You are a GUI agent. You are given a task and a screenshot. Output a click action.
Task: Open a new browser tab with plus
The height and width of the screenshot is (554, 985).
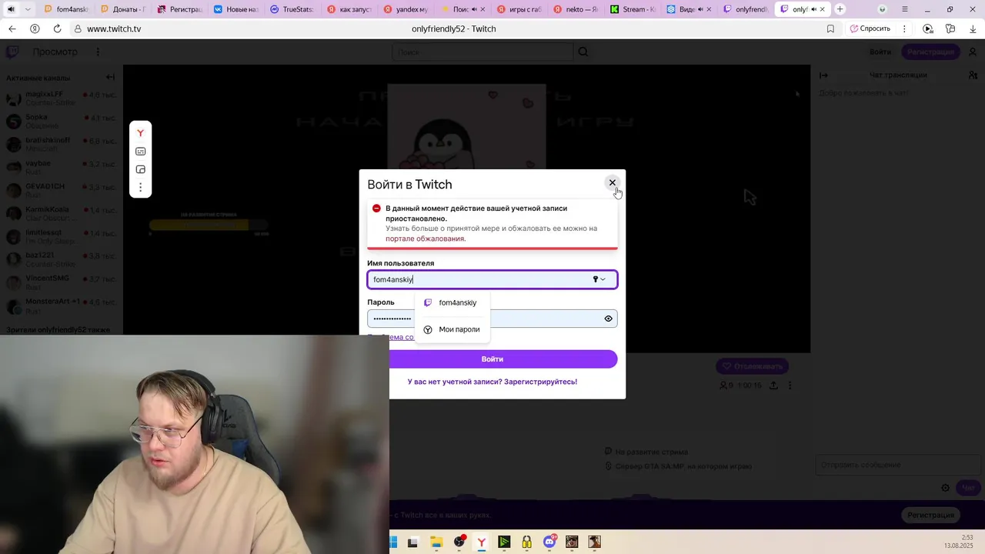[x=840, y=9]
